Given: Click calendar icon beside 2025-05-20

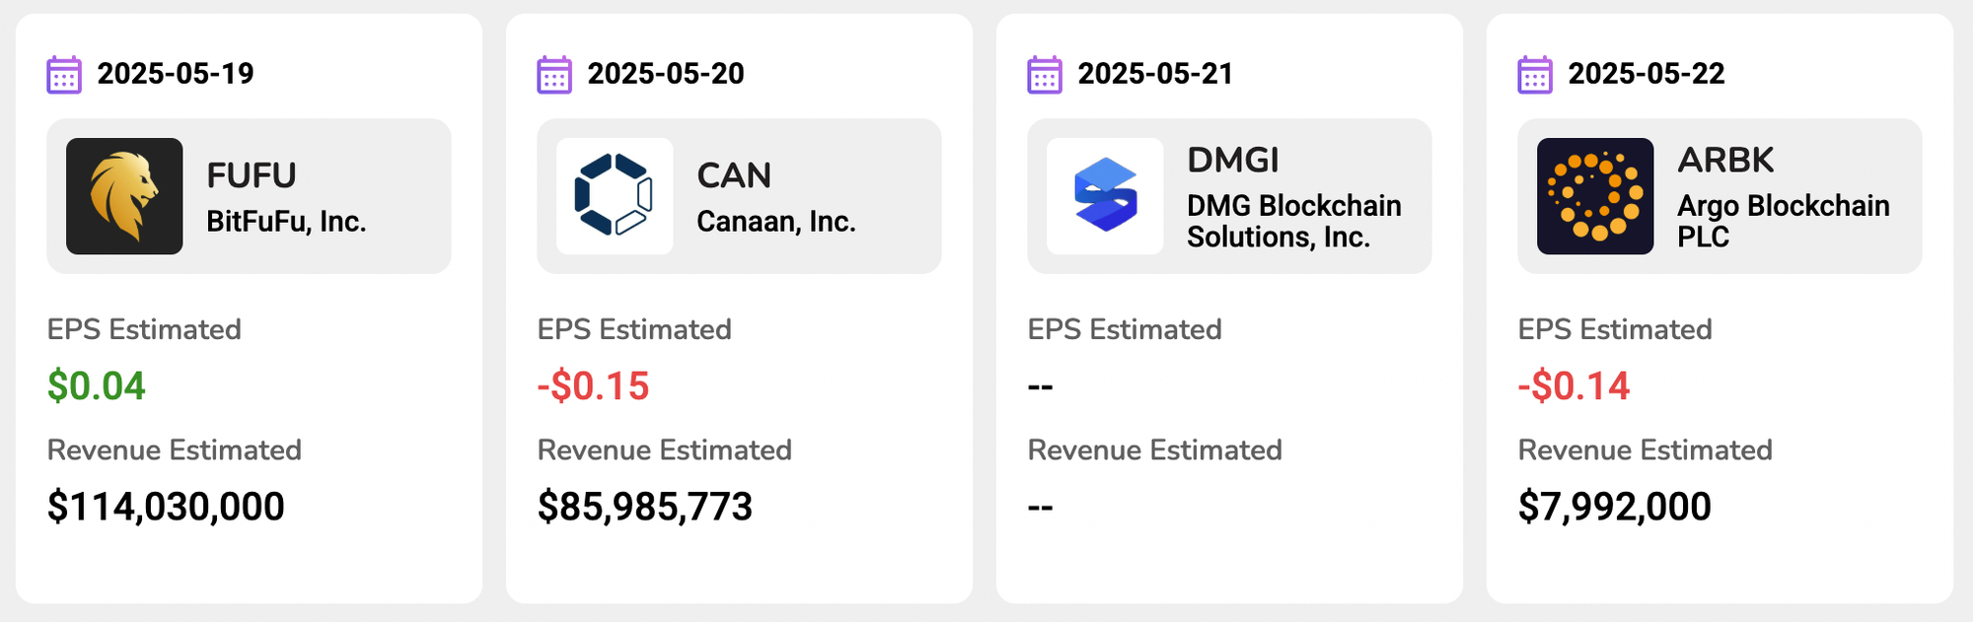Looking at the screenshot, I should 554,74.
